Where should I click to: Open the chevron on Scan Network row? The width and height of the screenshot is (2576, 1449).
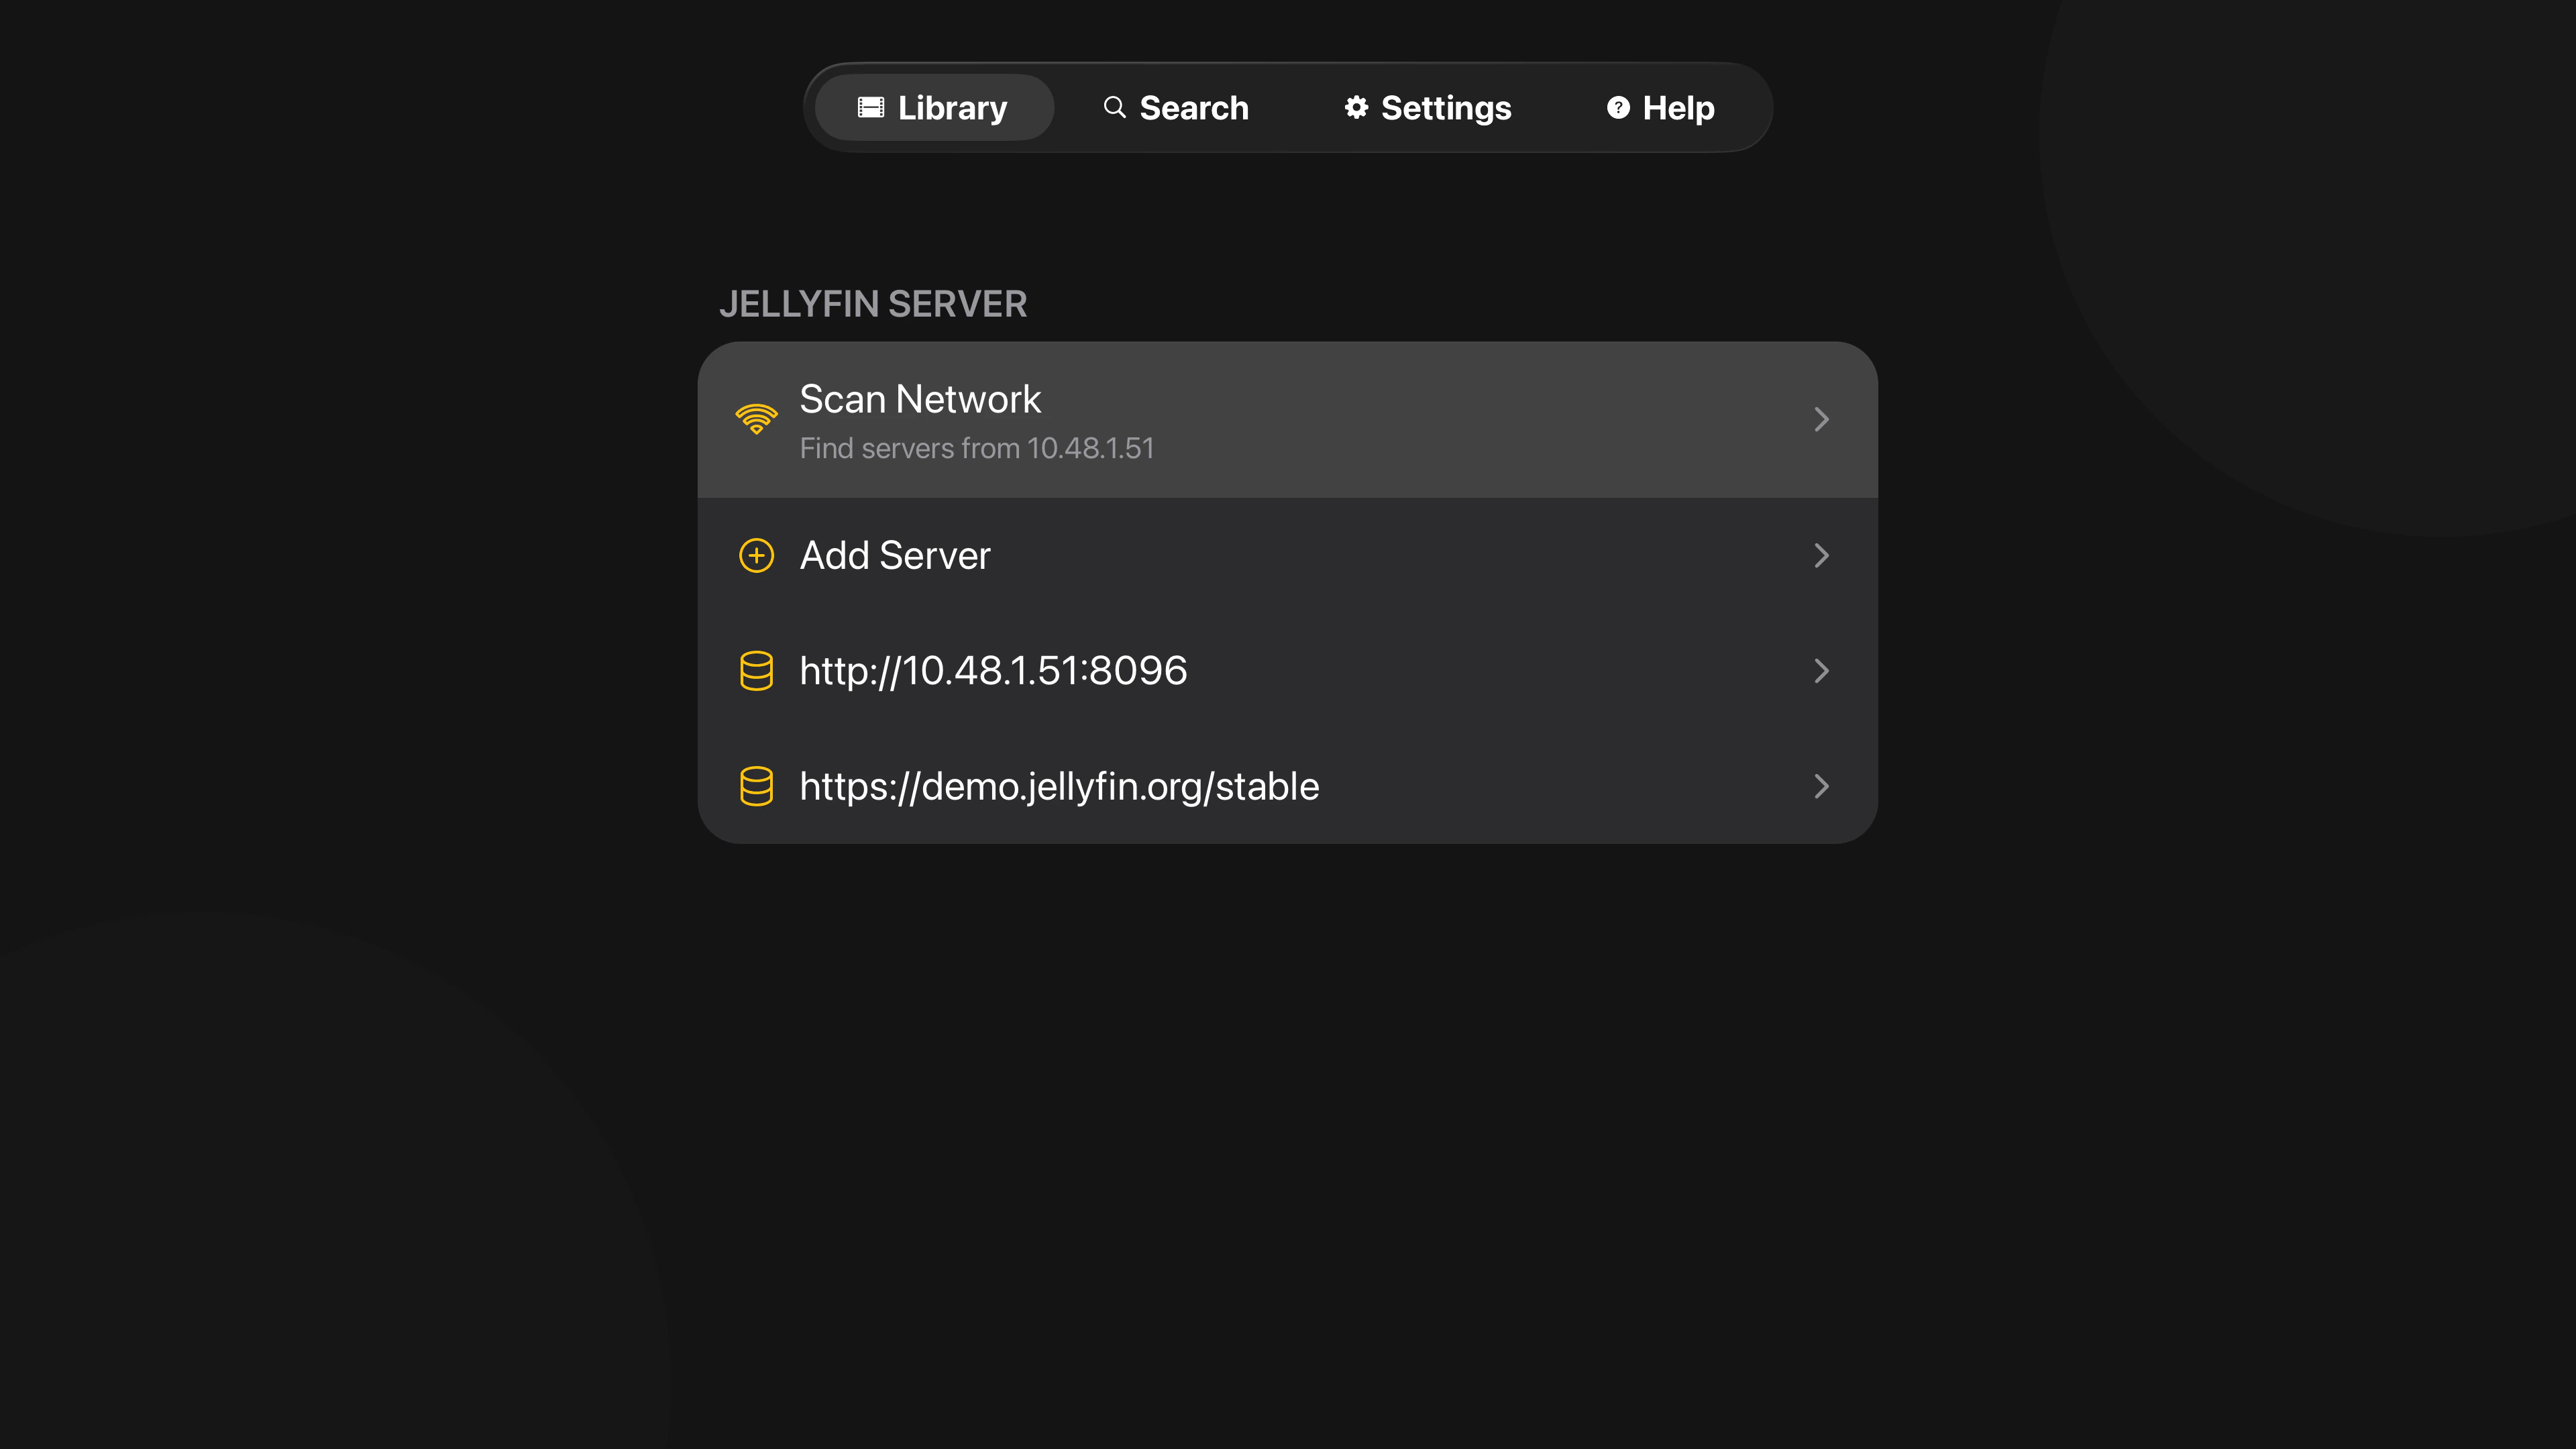point(1821,419)
